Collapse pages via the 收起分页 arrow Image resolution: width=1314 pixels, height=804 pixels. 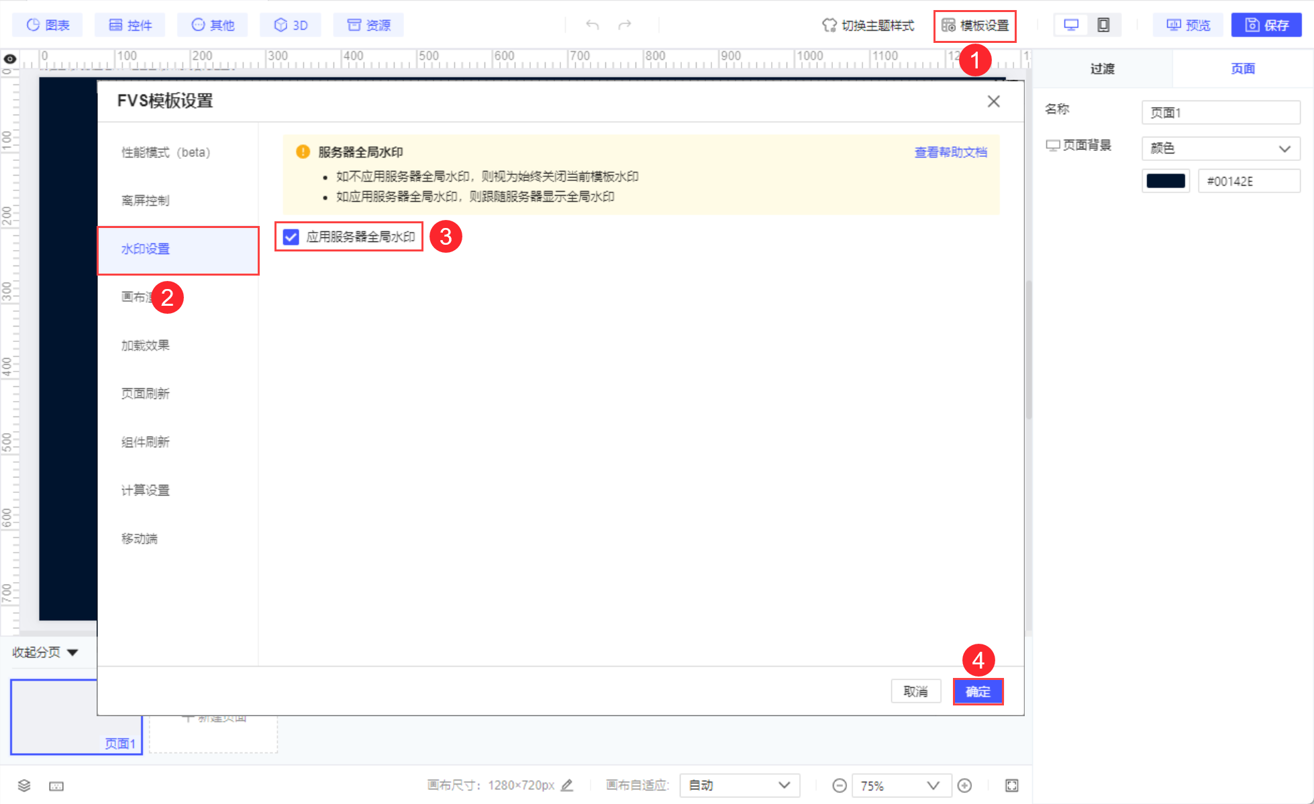pos(72,652)
